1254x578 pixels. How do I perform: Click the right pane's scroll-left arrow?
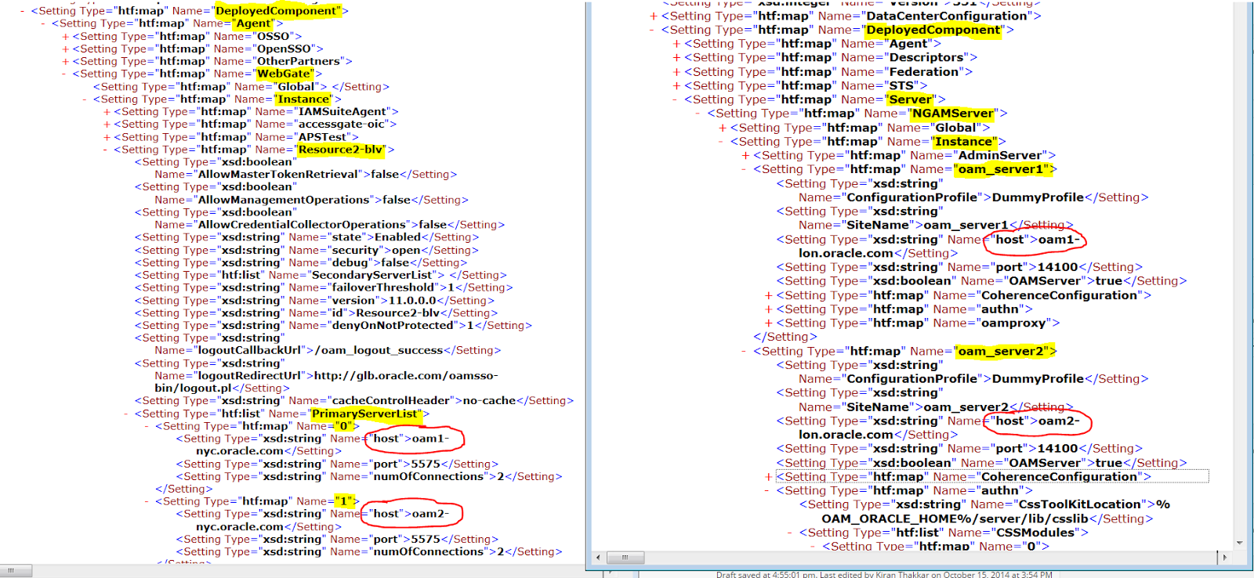click(598, 557)
